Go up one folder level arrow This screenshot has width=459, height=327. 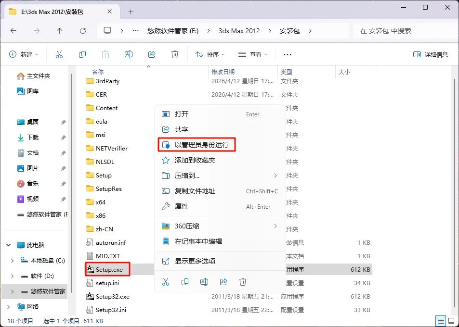59,31
